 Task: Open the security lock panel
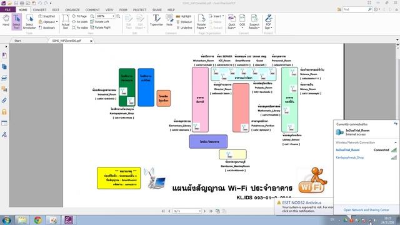click(x=4, y=112)
